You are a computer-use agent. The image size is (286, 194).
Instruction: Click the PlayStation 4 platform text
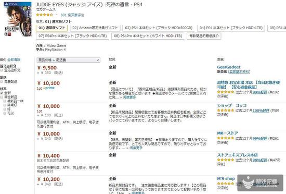[x=55, y=50]
